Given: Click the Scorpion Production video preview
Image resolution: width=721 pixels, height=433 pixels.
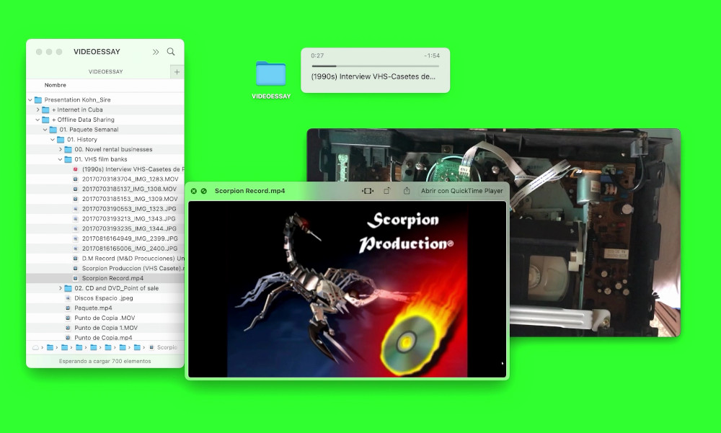Looking at the screenshot, I should [x=348, y=289].
